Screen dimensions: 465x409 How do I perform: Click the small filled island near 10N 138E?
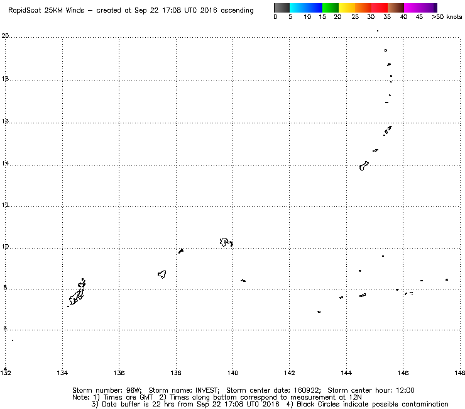[181, 250]
